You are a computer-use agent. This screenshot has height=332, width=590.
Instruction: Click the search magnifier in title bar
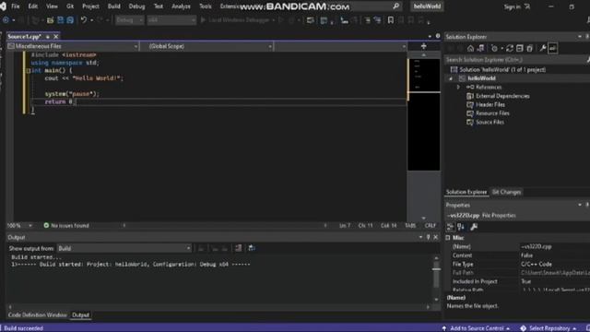click(395, 6)
